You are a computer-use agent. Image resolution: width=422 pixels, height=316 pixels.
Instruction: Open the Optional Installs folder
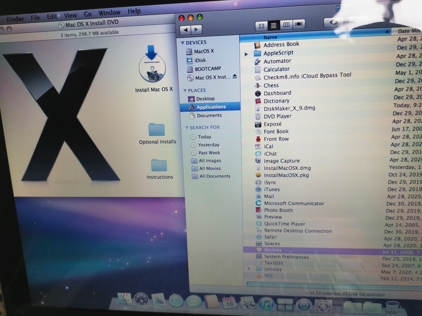pos(156,130)
